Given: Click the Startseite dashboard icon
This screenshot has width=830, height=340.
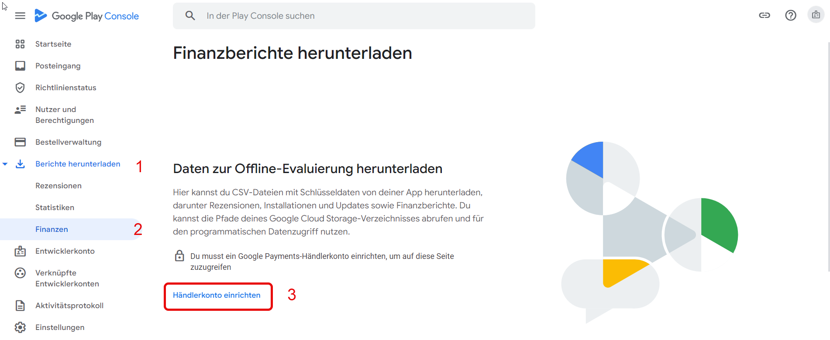Looking at the screenshot, I should pyautogui.click(x=20, y=44).
